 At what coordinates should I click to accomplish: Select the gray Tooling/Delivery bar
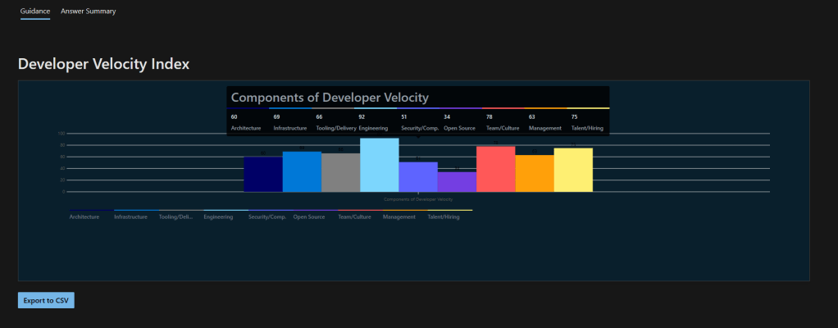[340, 173]
